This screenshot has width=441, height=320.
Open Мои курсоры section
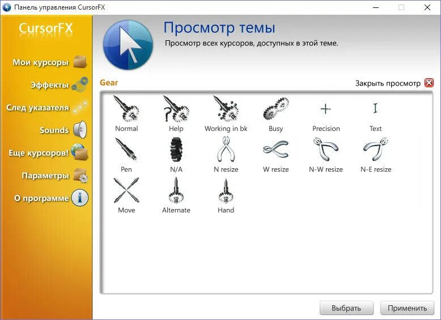tap(49, 62)
